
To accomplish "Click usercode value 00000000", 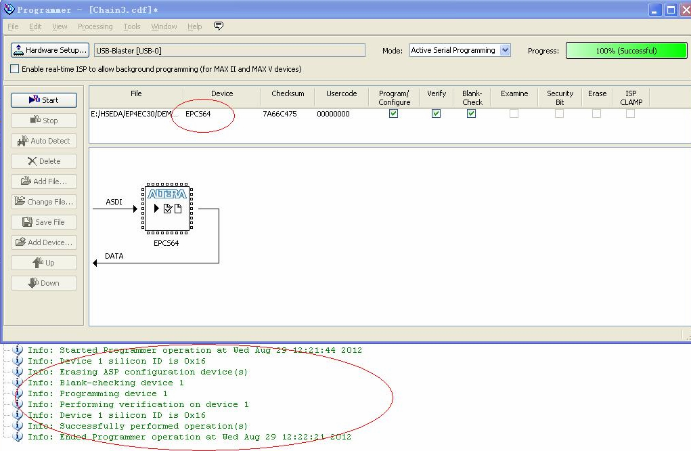I will click(x=333, y=114).
